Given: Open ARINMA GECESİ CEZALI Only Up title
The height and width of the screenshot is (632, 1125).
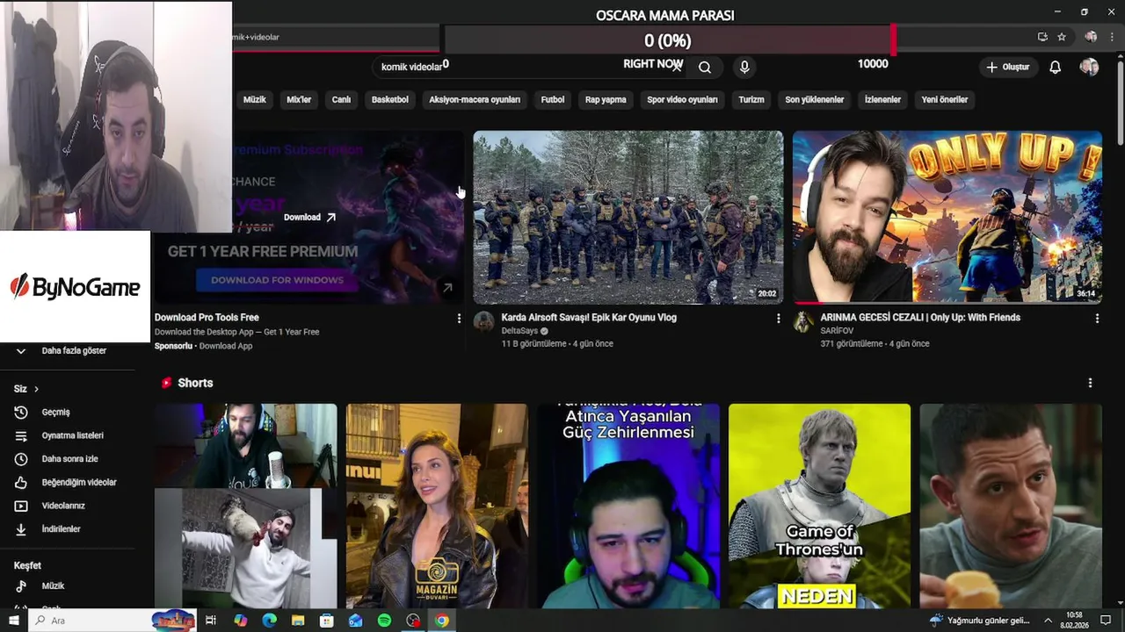Looking at the screenshot, I should (x=920, y=317).
